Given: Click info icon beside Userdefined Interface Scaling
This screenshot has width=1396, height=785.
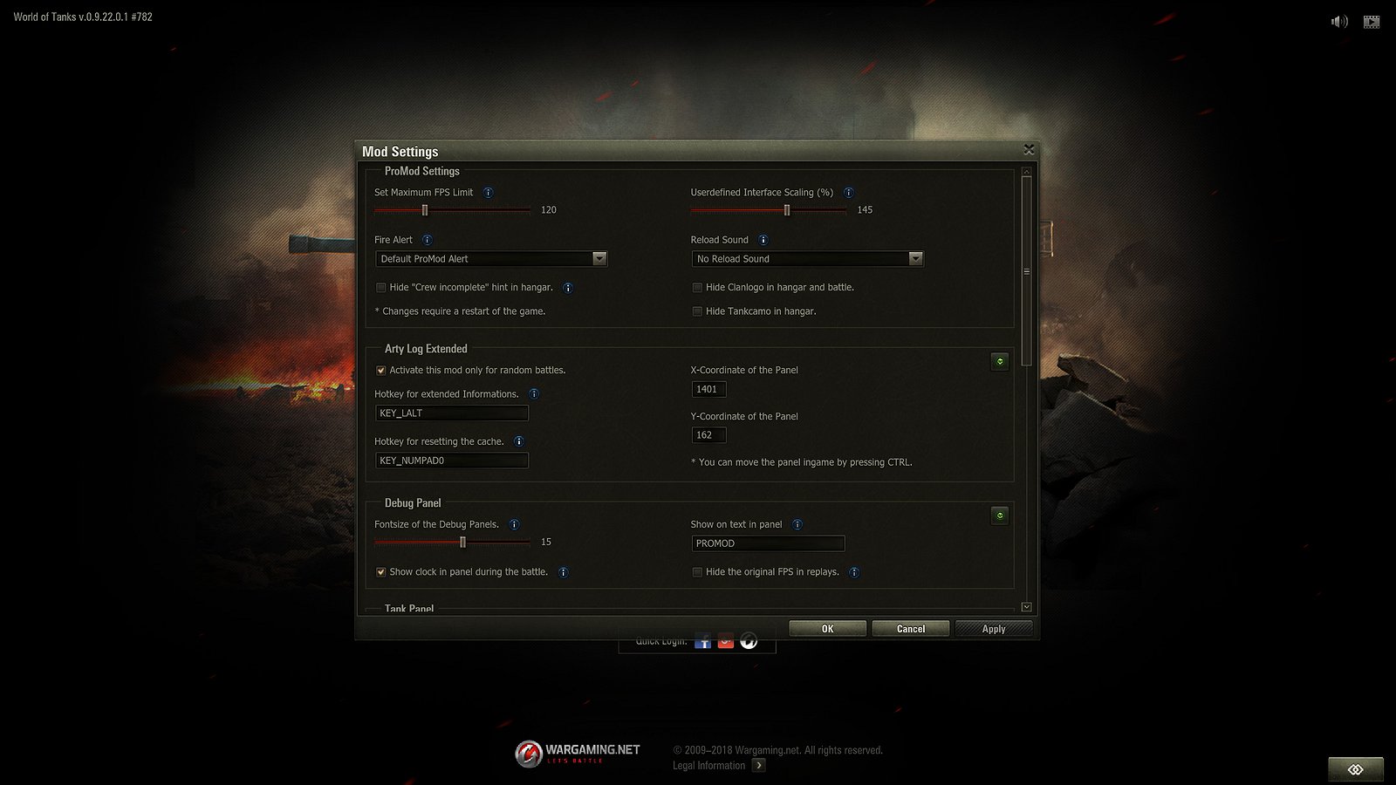Looking at the screenshot, I should click(849, 193).
